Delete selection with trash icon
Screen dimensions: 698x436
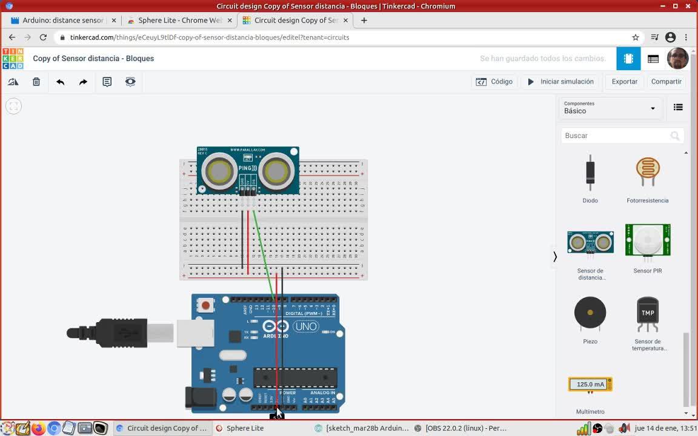coord(36,82)
